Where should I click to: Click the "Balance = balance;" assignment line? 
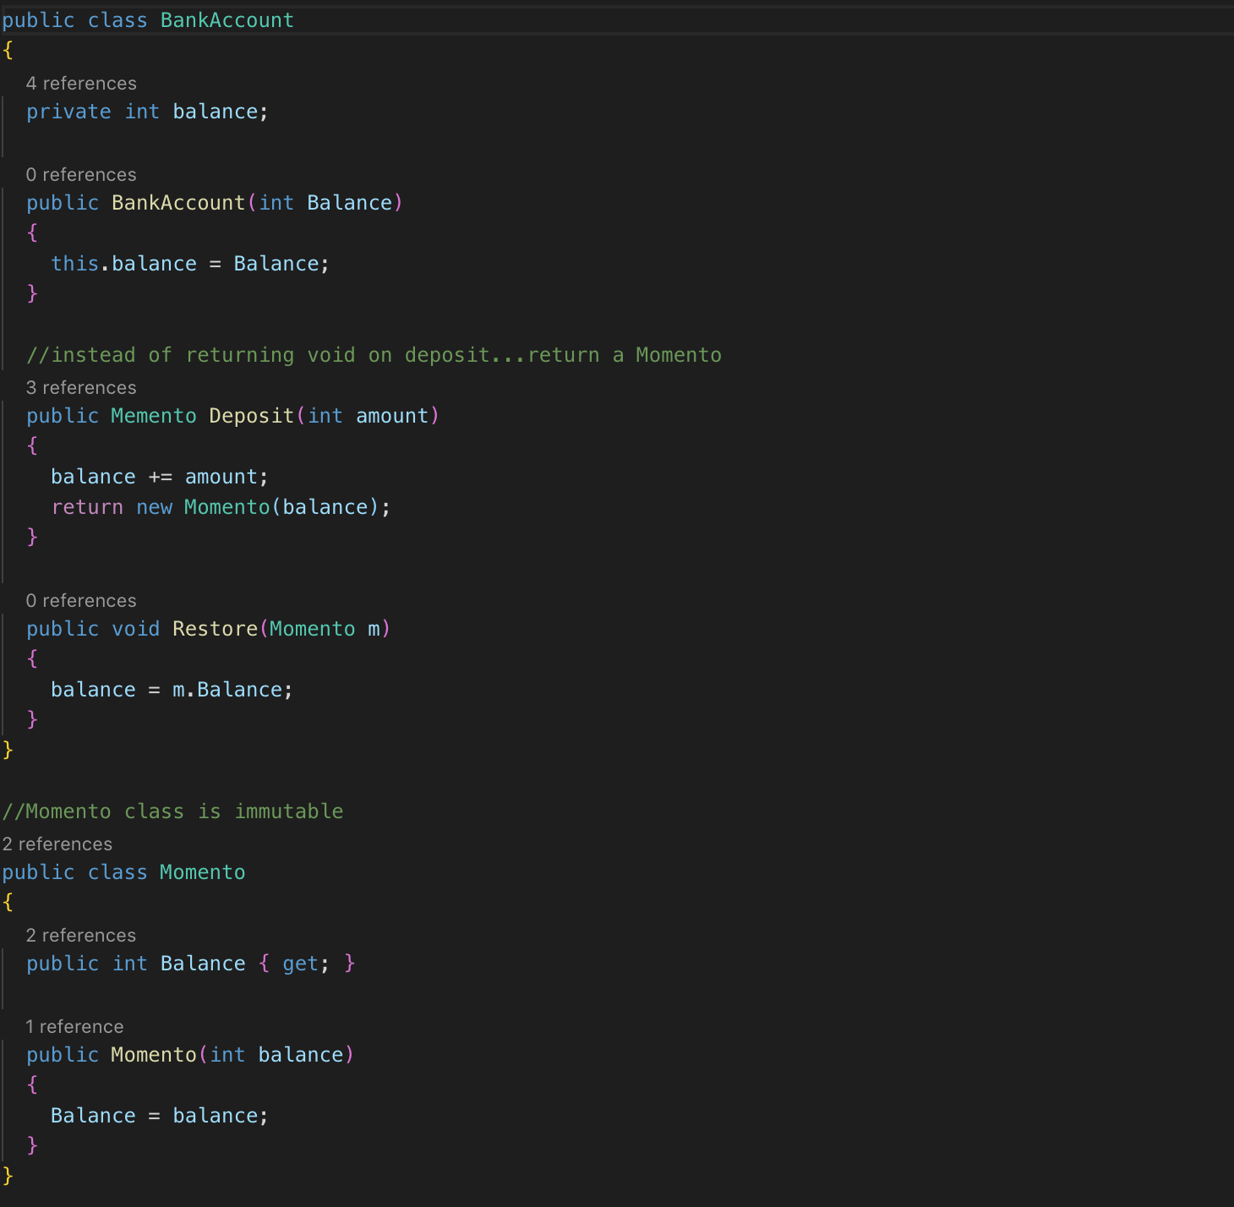point(160,1116)
